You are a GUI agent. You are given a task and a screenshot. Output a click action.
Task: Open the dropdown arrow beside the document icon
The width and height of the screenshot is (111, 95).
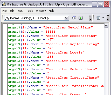[103, 18]
